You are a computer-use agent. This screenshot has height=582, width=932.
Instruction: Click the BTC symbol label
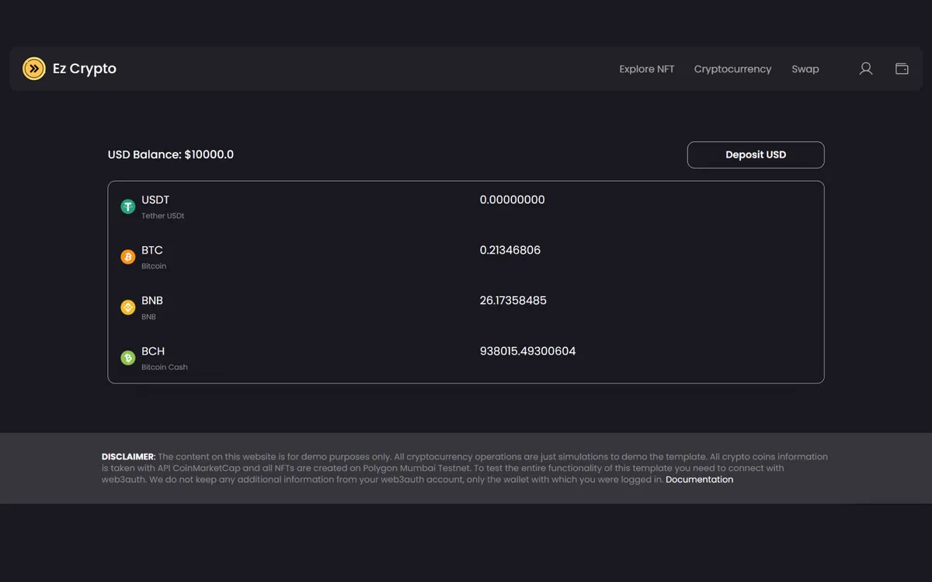point(152,251)
